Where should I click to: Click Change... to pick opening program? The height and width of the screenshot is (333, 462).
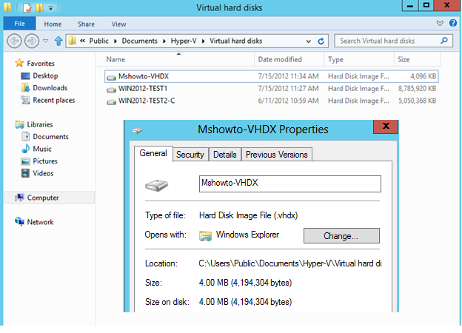(341, 235)
